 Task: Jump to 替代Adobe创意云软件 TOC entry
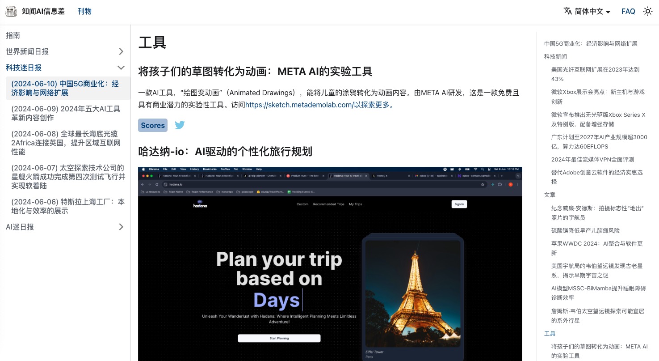point(597,177)
